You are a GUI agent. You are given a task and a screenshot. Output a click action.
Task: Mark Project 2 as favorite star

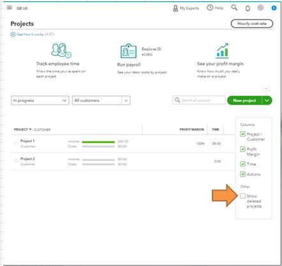[x=16, y=161]
